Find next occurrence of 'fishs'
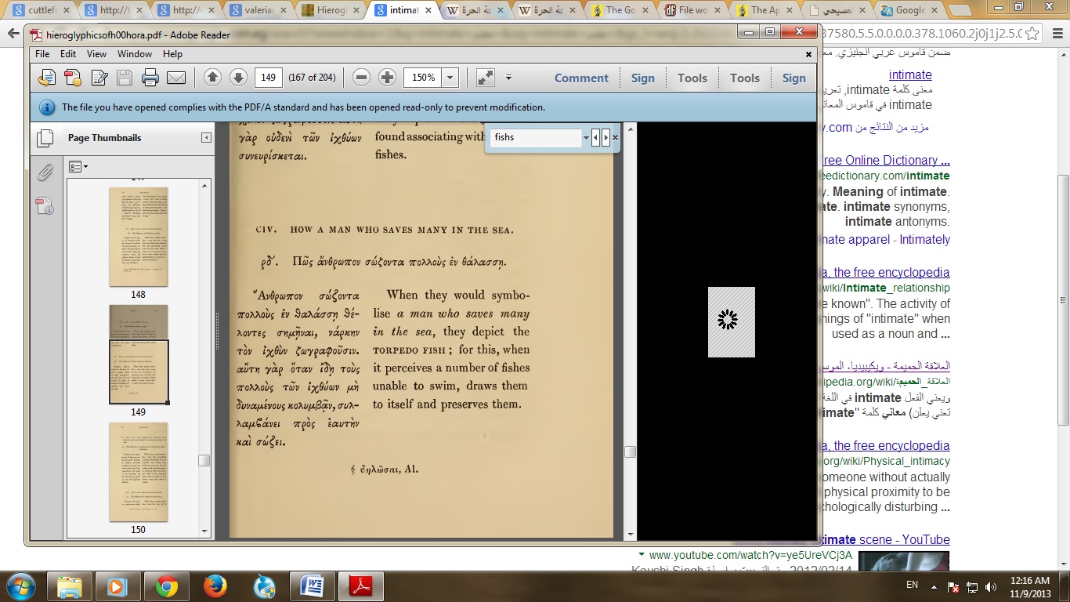 pos(605,137)
